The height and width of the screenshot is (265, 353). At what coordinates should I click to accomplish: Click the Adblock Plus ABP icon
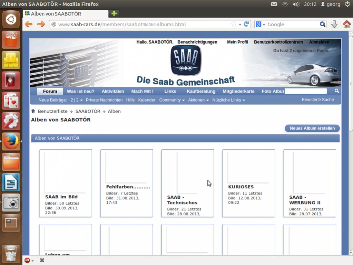pos(27,260)
